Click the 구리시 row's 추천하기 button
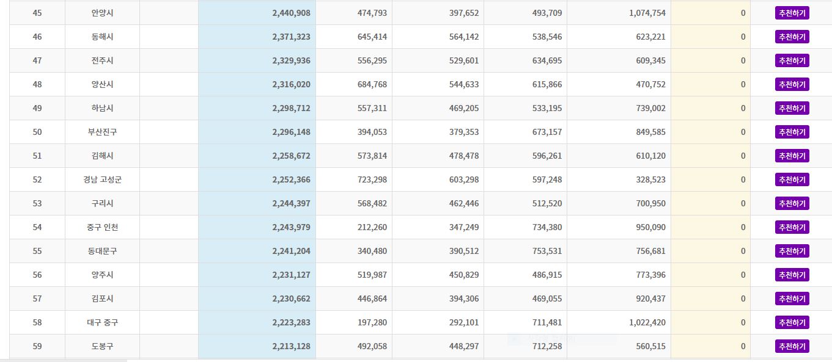 pyautogui.click(x=792, y=203)
